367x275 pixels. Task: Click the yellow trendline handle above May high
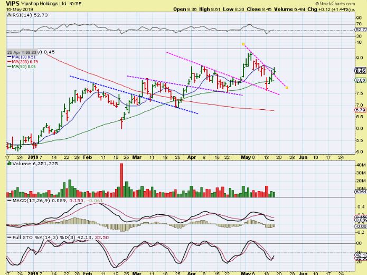tap(243, 44)
